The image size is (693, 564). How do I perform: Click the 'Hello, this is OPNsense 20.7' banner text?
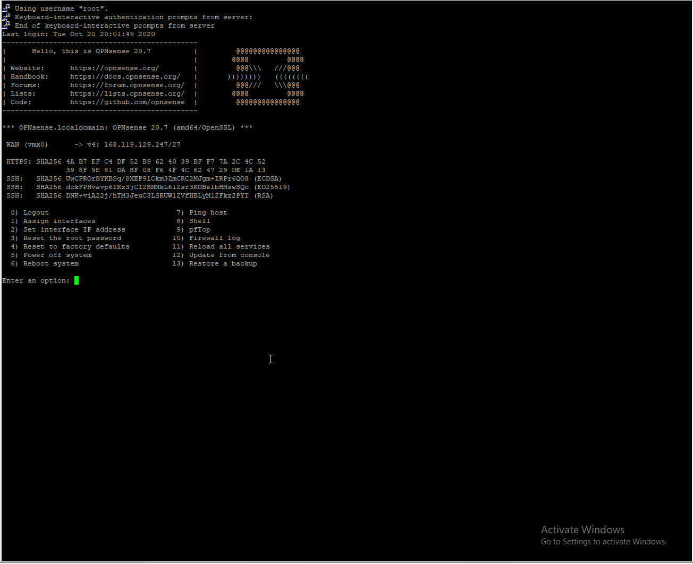tap(91, 51)
